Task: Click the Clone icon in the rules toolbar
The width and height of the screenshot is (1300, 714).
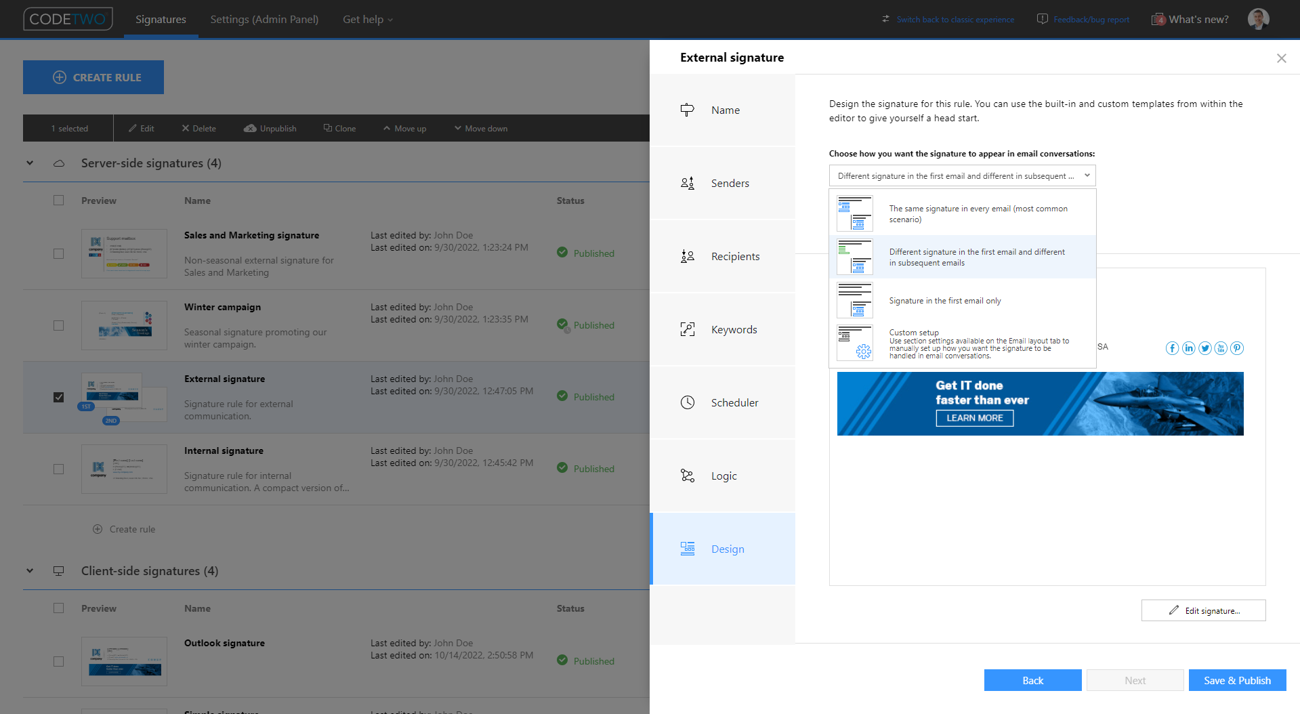Action: coord(327,128)
